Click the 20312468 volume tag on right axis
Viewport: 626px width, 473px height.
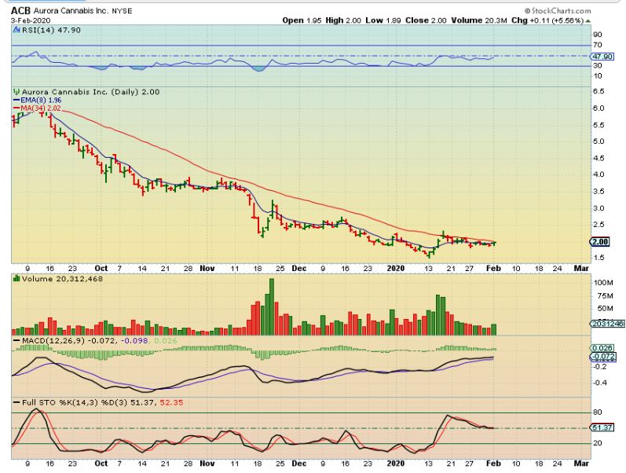[608, 324]
